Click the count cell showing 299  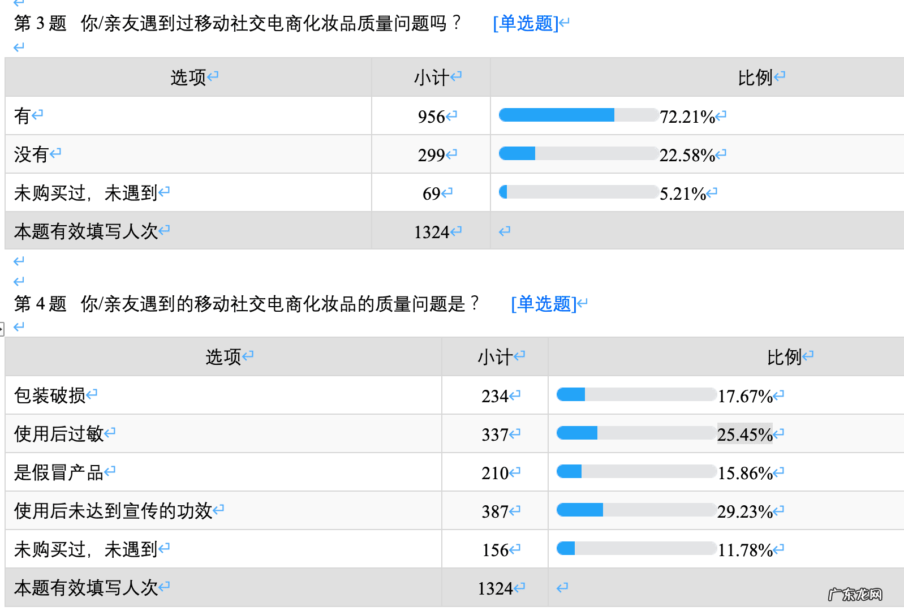pyautogui.click(x=431, y=155)
